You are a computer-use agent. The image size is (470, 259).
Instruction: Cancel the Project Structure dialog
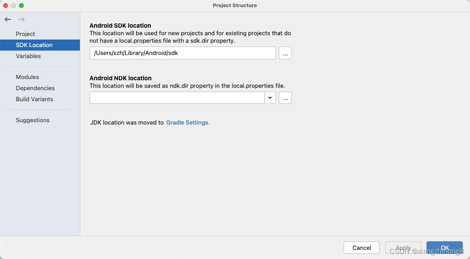point(361,247)
